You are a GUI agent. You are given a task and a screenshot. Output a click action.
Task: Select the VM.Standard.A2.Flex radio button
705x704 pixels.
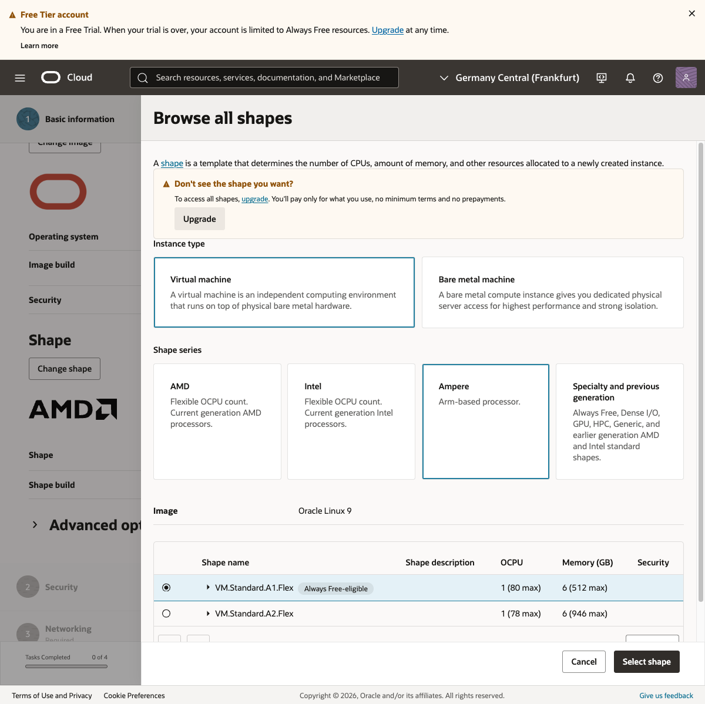pyautogui.click(x=166, y=614)
